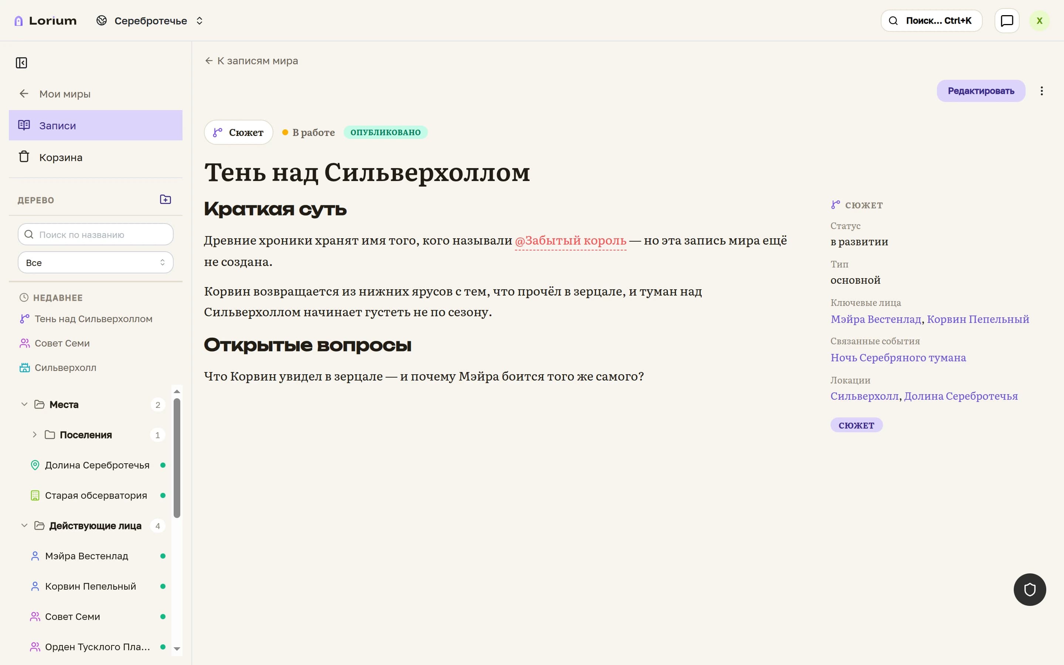Click the group icon of Орден Тусклого Пла...
This screenshot has width=1064, height=665.
coord(35,647)
